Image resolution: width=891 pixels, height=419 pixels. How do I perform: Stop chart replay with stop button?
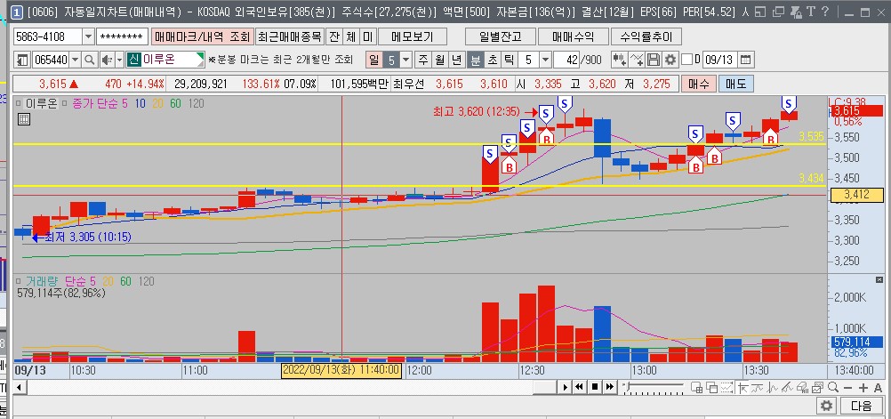(595, 387)
